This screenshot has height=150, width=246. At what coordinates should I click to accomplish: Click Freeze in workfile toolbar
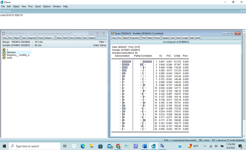(x=40, y=38)
